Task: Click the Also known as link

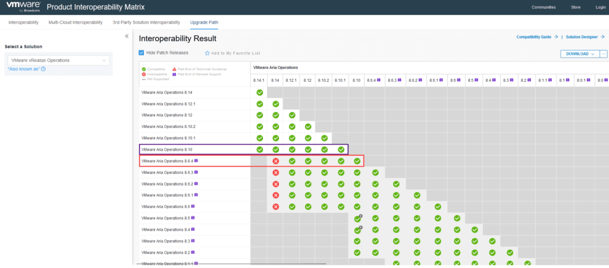Action: point(24,69)
